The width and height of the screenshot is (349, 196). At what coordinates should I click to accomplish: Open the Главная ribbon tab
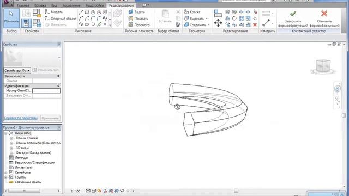[23, 5]
